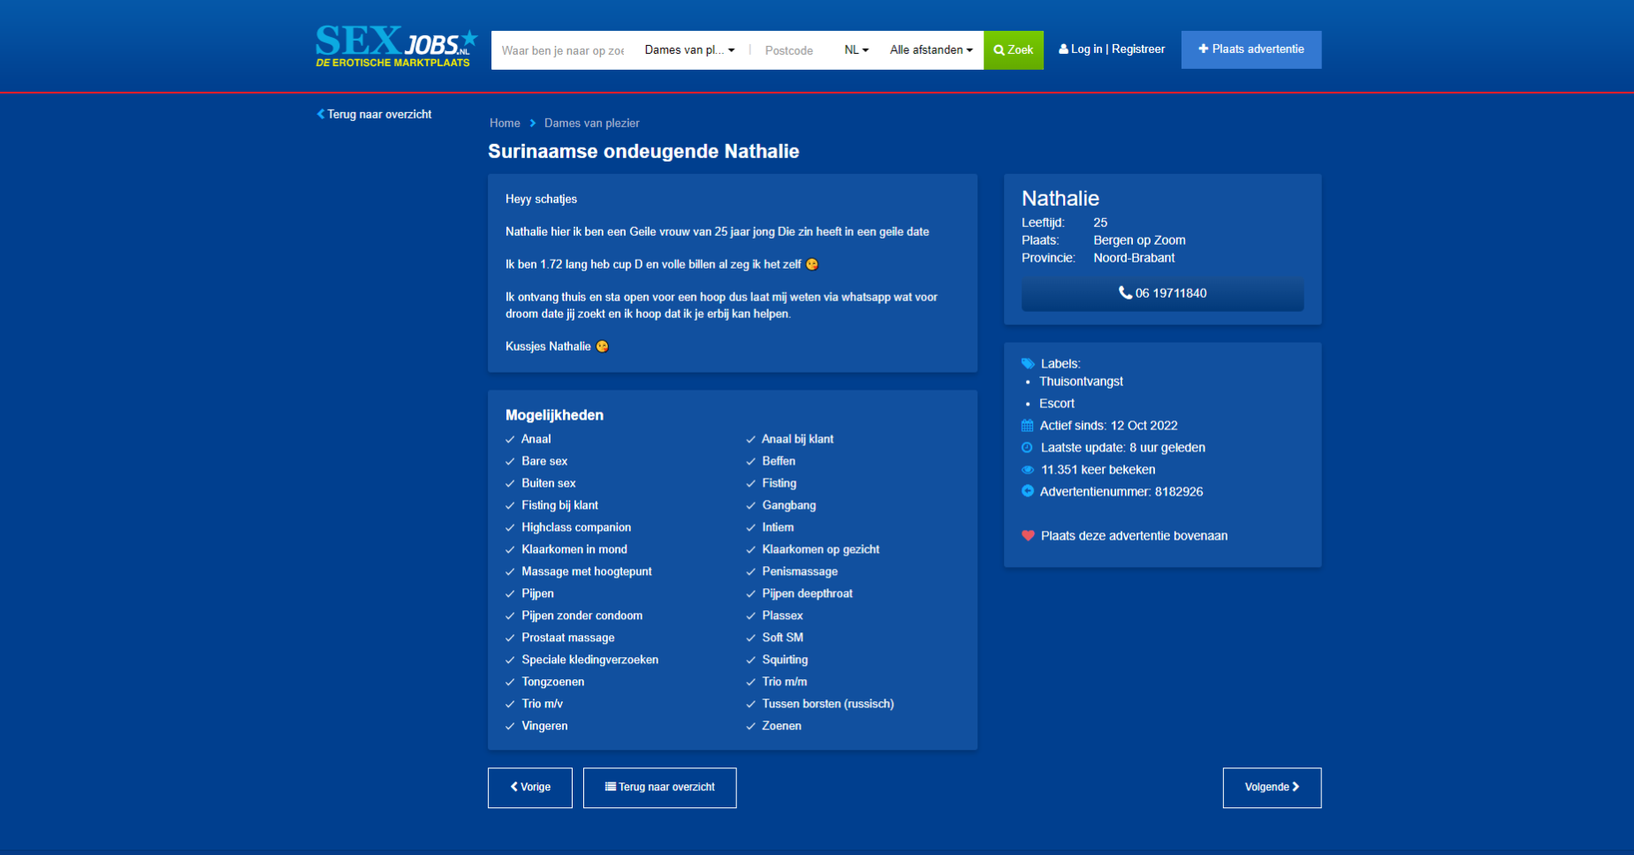Click the SexJobs logo in the header
Screen dimensions: 1634x855
click(397, 47)
